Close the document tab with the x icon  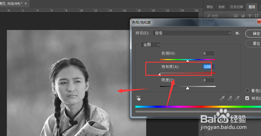[x=26, y=3]
